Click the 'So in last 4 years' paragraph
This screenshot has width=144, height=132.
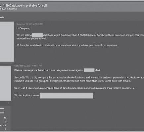pos(75,88)
